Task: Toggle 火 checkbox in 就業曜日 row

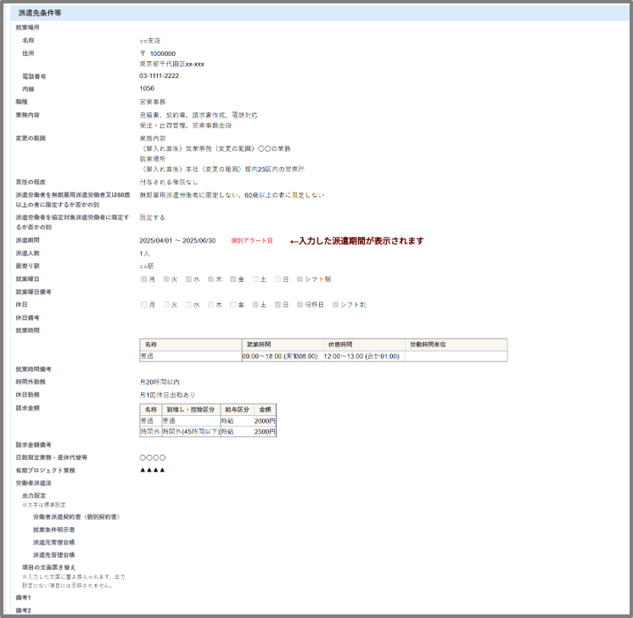Action: (x=166, y=279)
